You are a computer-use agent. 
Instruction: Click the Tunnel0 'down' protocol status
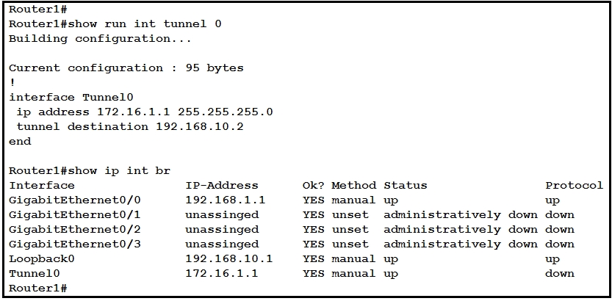[559, 273]
